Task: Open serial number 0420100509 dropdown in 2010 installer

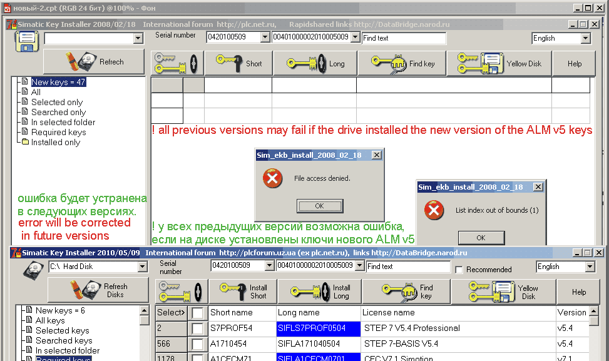Action: click(270, 265)
